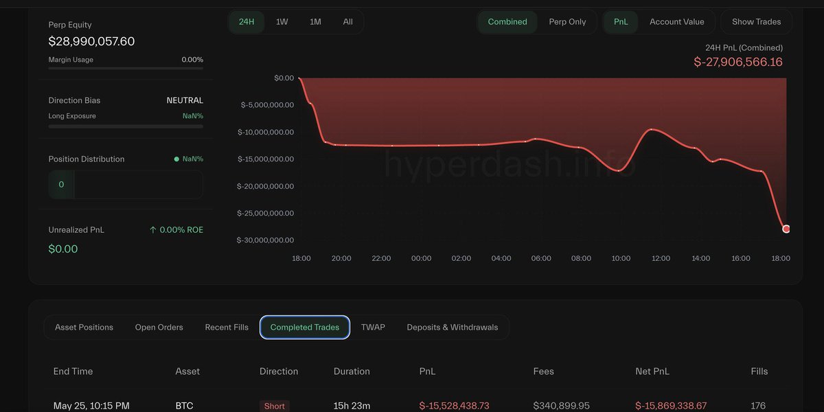
Task: Click the End Time column header
Action: point(73,371)
